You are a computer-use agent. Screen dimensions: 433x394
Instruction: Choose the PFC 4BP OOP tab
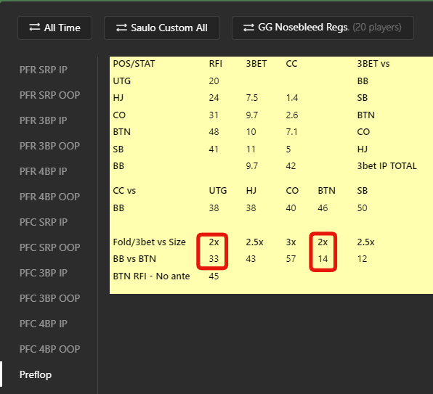49,349
